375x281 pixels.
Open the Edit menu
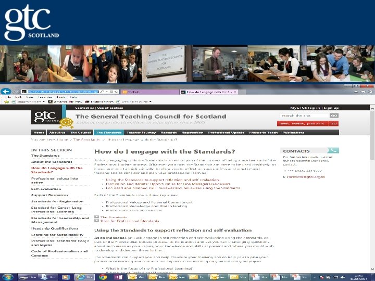pyautogui.click(x=18, y=97)
